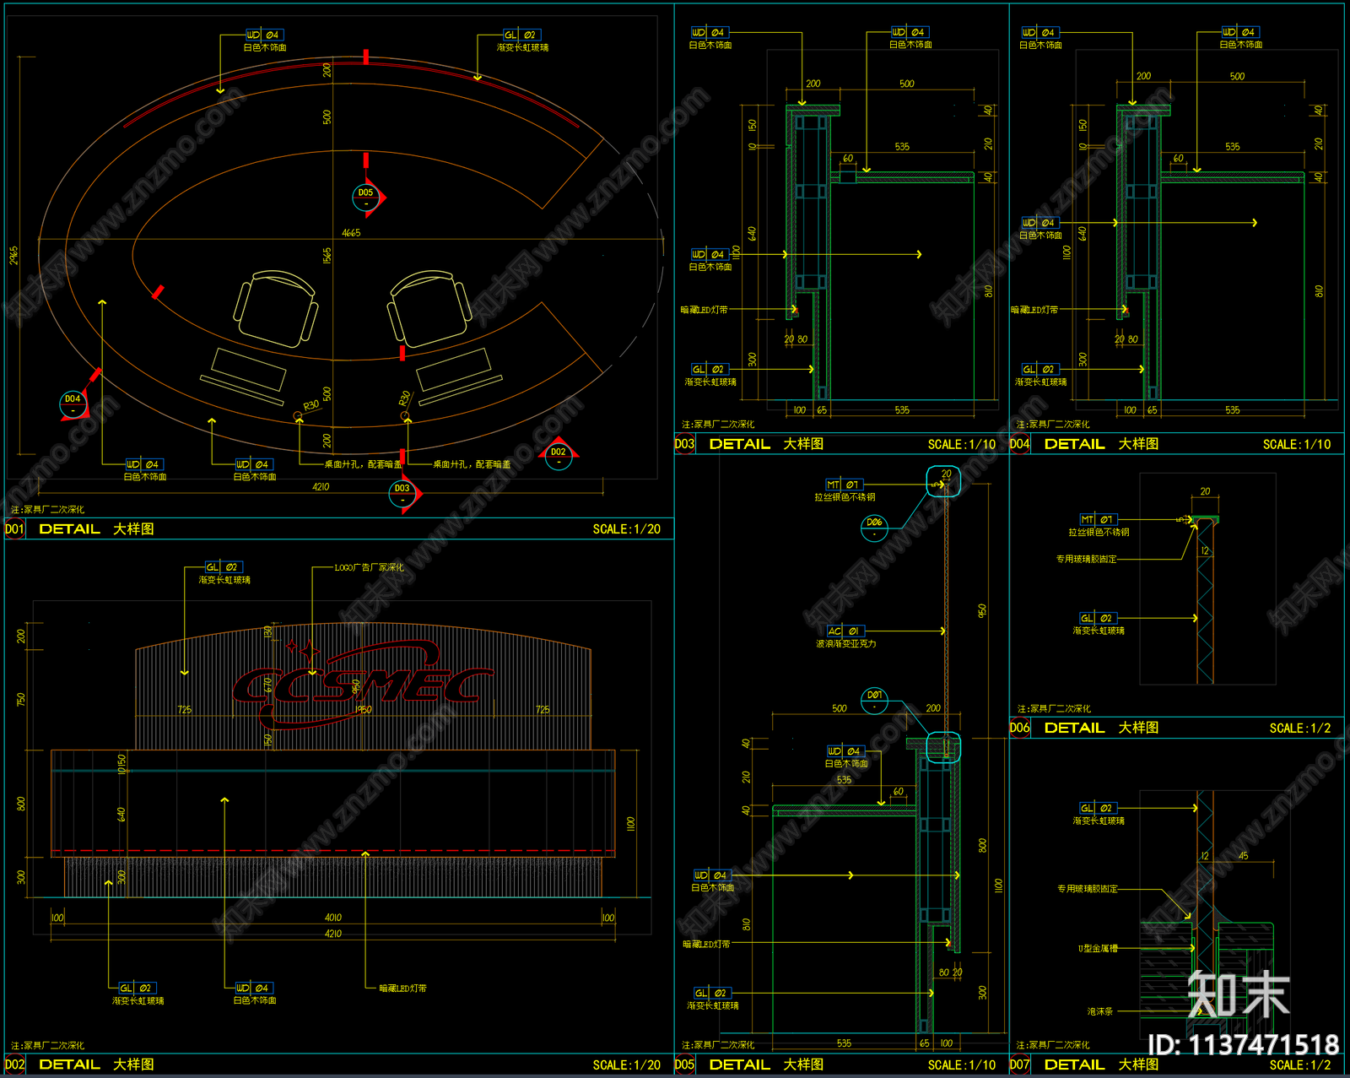
Task: Click the D02 section marker in the plan
Action: click(x=559, y=457)
